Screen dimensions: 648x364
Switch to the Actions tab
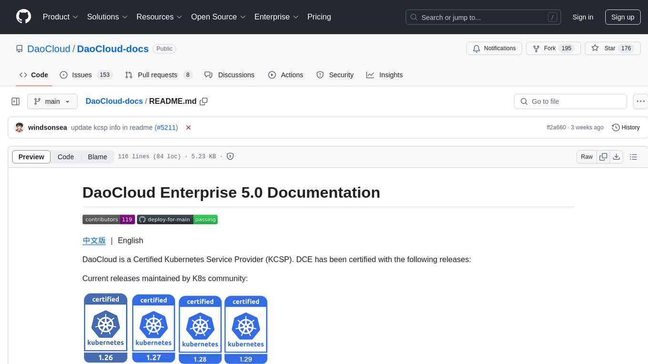click(x=285, y=75)
